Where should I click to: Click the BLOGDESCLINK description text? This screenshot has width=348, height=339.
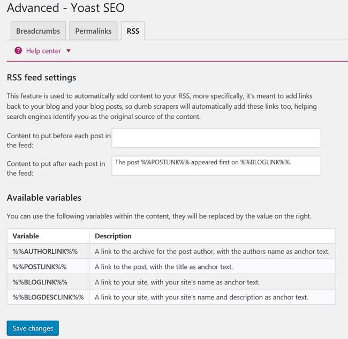(201, 297)
